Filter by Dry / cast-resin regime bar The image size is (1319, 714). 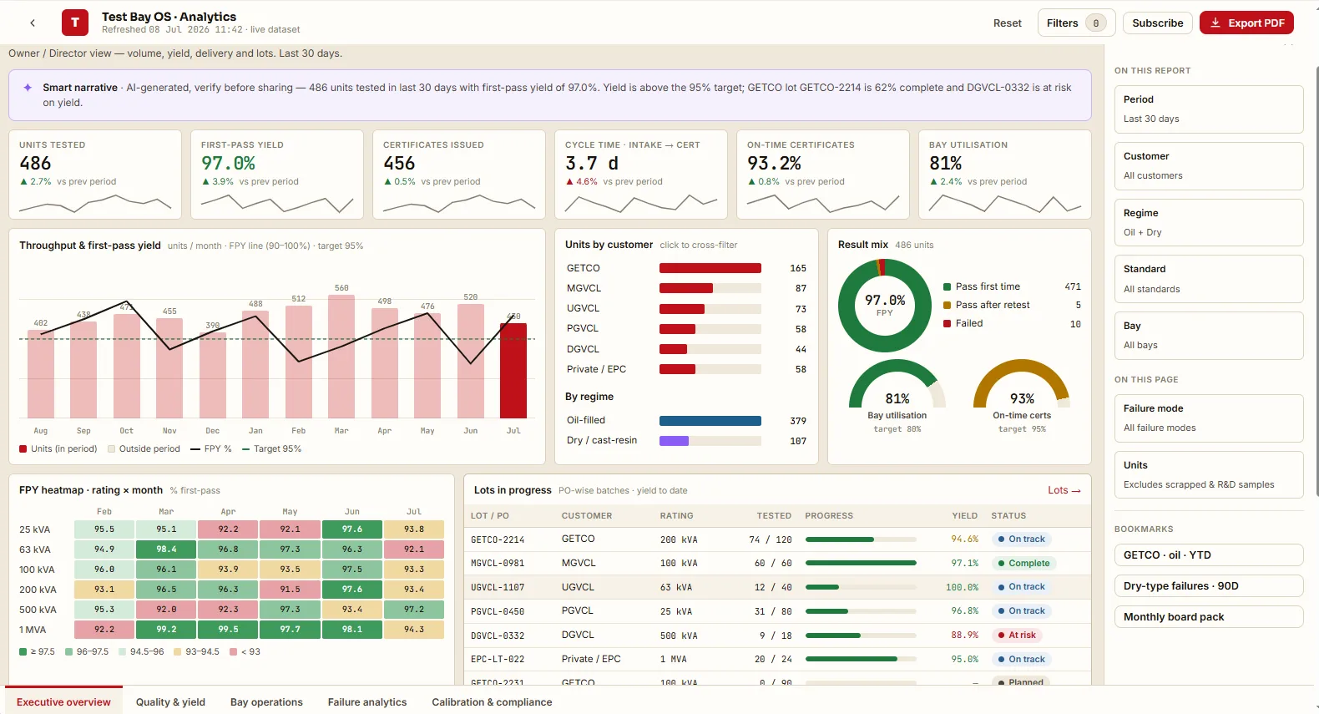[x=674, y=441]
